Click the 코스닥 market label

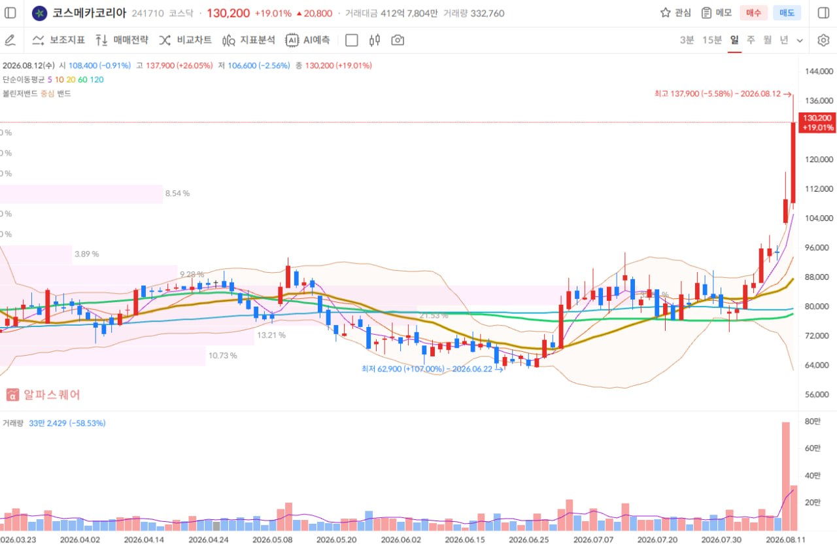[180, 13]
